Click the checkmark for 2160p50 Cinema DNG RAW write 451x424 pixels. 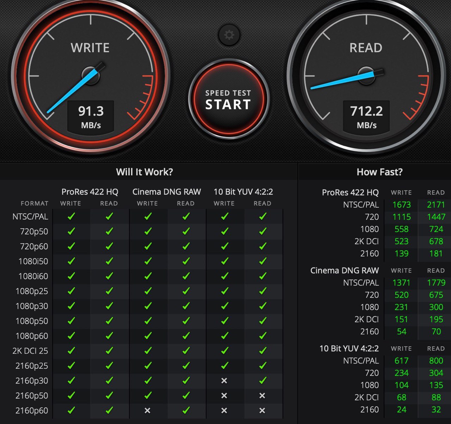(x=148, y=395)
